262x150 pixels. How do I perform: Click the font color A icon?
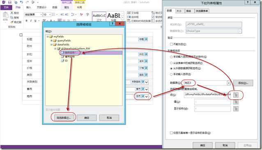click(x=51, y=20)
